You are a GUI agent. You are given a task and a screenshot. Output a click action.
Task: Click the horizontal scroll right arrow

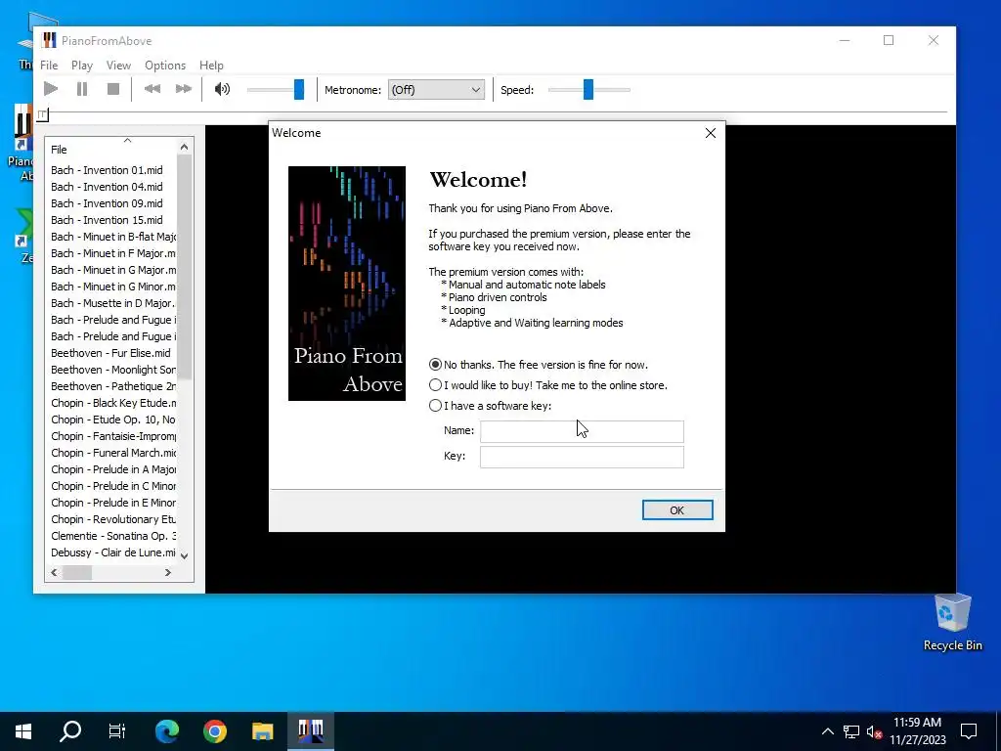pos(168,573)
